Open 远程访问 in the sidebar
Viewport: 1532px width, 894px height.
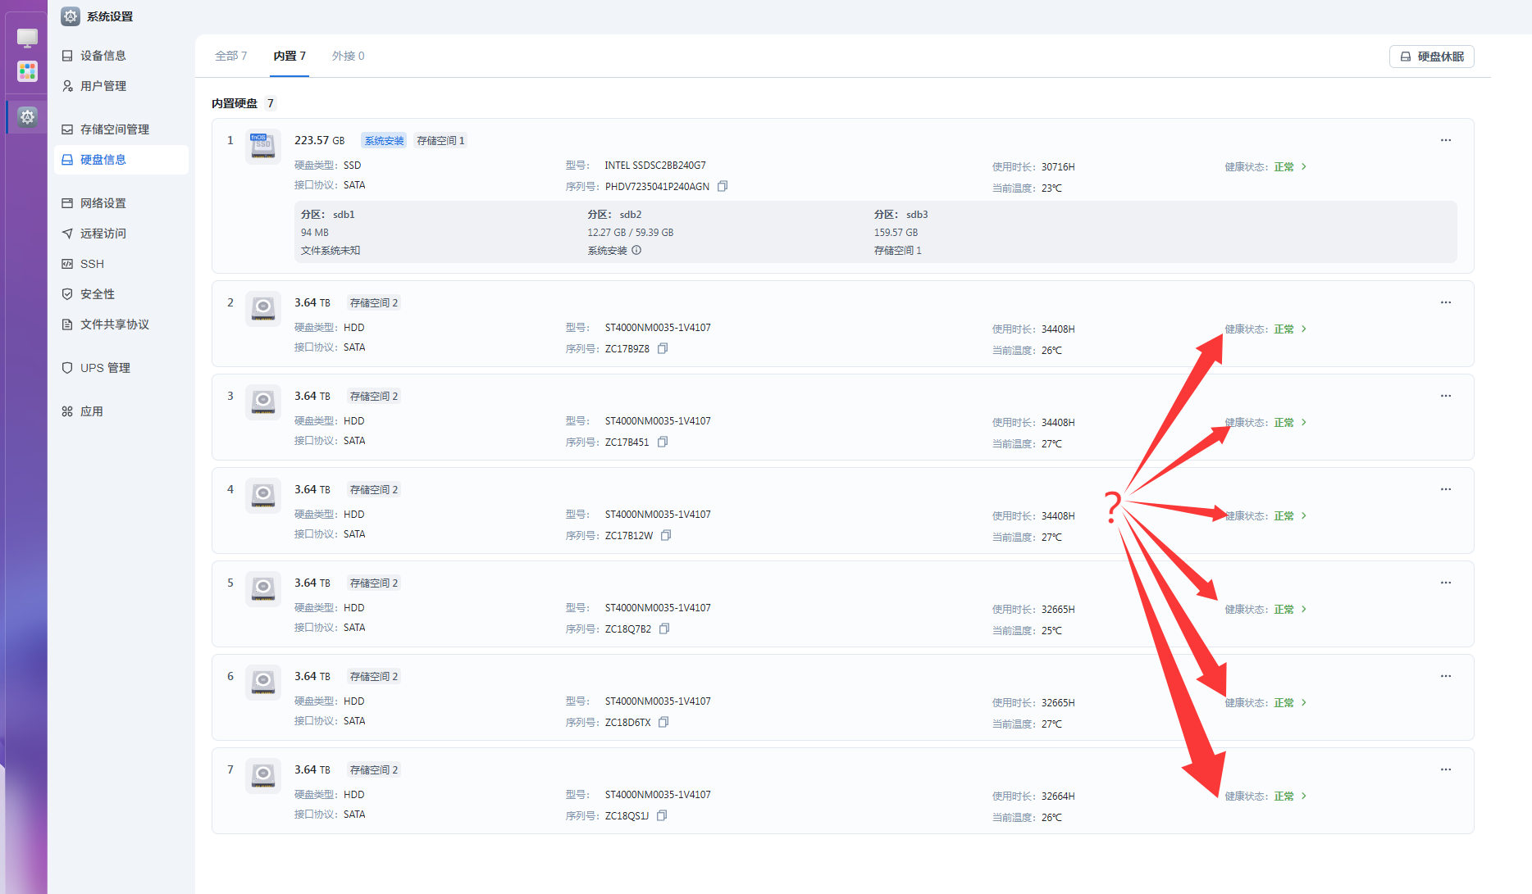pos(121,234)
